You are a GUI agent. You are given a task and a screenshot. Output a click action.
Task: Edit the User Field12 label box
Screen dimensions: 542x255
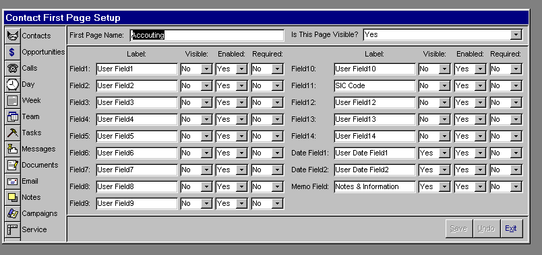375,103
